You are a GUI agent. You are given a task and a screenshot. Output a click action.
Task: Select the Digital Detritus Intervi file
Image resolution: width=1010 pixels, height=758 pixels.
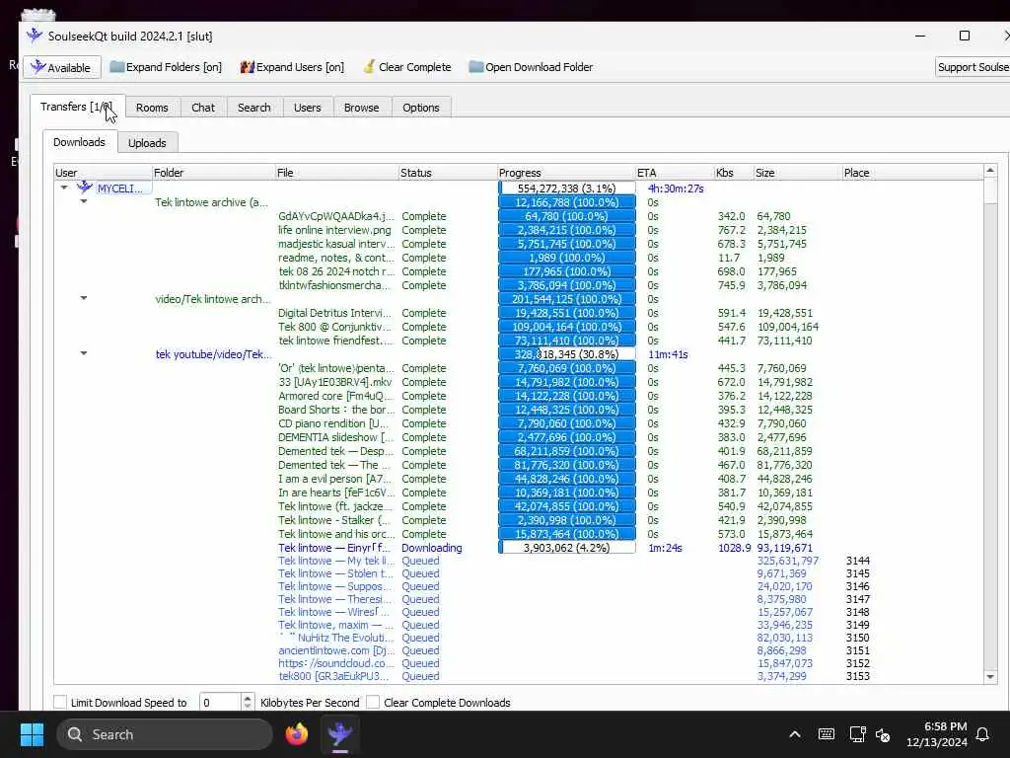click(334, 313)
